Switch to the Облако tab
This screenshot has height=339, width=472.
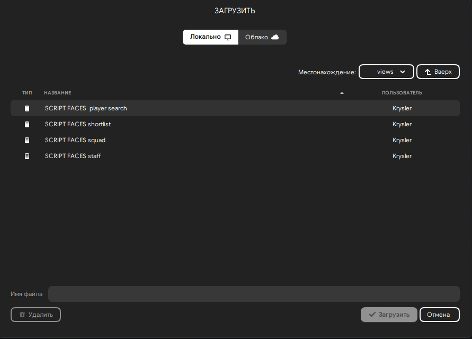click(262, 37)
